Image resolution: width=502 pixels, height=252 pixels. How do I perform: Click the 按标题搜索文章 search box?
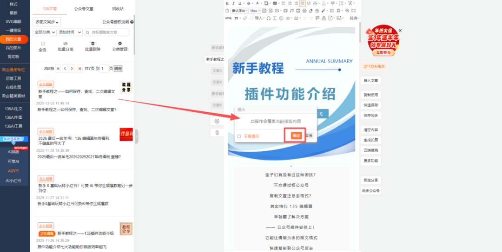point(107,32)
